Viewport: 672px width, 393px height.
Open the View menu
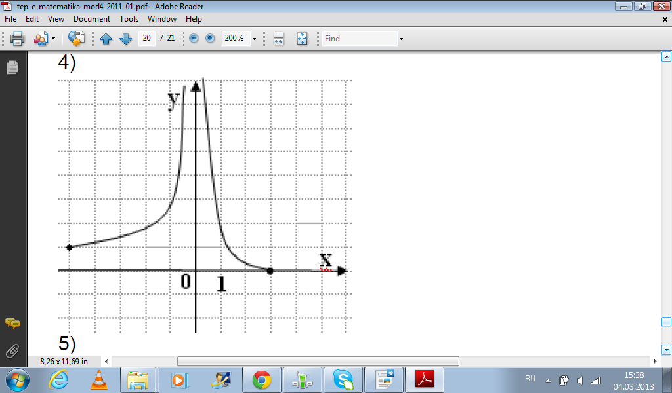[x=56, y=19]
